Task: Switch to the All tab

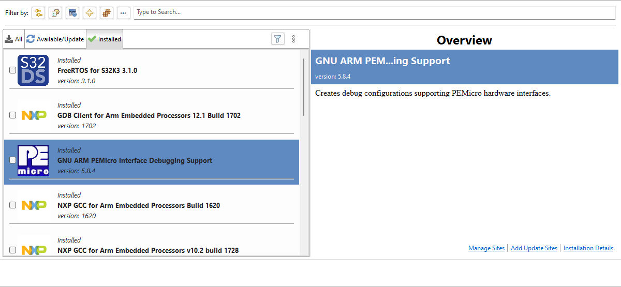Action: [14, 39]
